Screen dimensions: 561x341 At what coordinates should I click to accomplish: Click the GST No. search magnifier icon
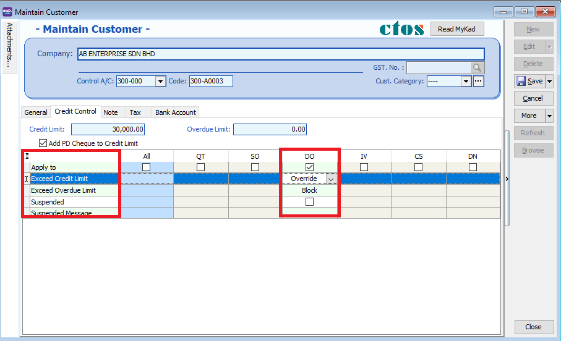477,68
